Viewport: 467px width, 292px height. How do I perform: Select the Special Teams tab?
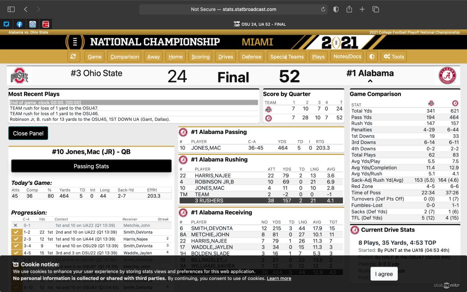[287, 56]
